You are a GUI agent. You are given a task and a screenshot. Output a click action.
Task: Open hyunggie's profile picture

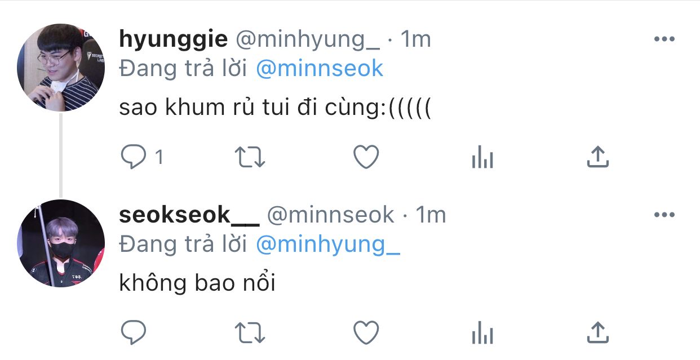tap(61, 68)
